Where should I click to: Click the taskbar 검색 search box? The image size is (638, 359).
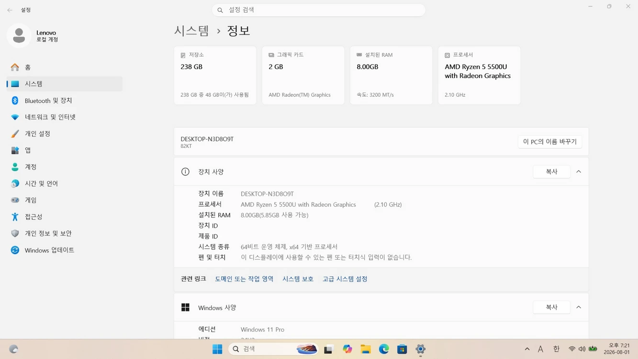274,349
